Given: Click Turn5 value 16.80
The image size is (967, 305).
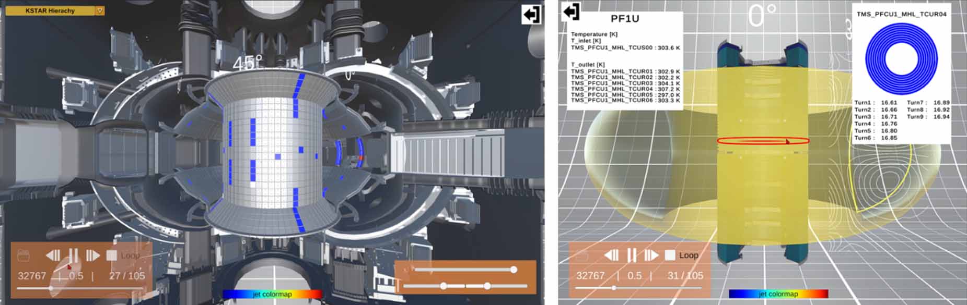Looking at the screenshot, I should (x=889, y=131).
